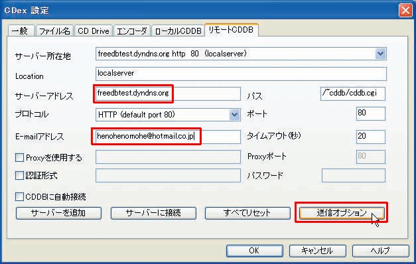The image size is (416, 264).
Task: Enable the Proxyを使用する checkbox
Action: click(19, 157)
